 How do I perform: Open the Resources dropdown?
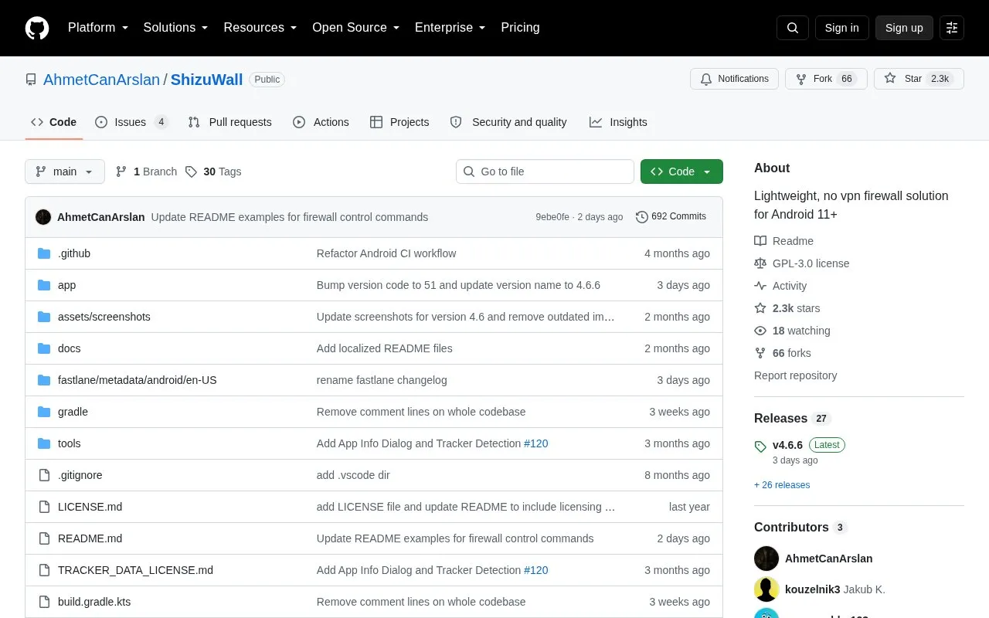260,28
